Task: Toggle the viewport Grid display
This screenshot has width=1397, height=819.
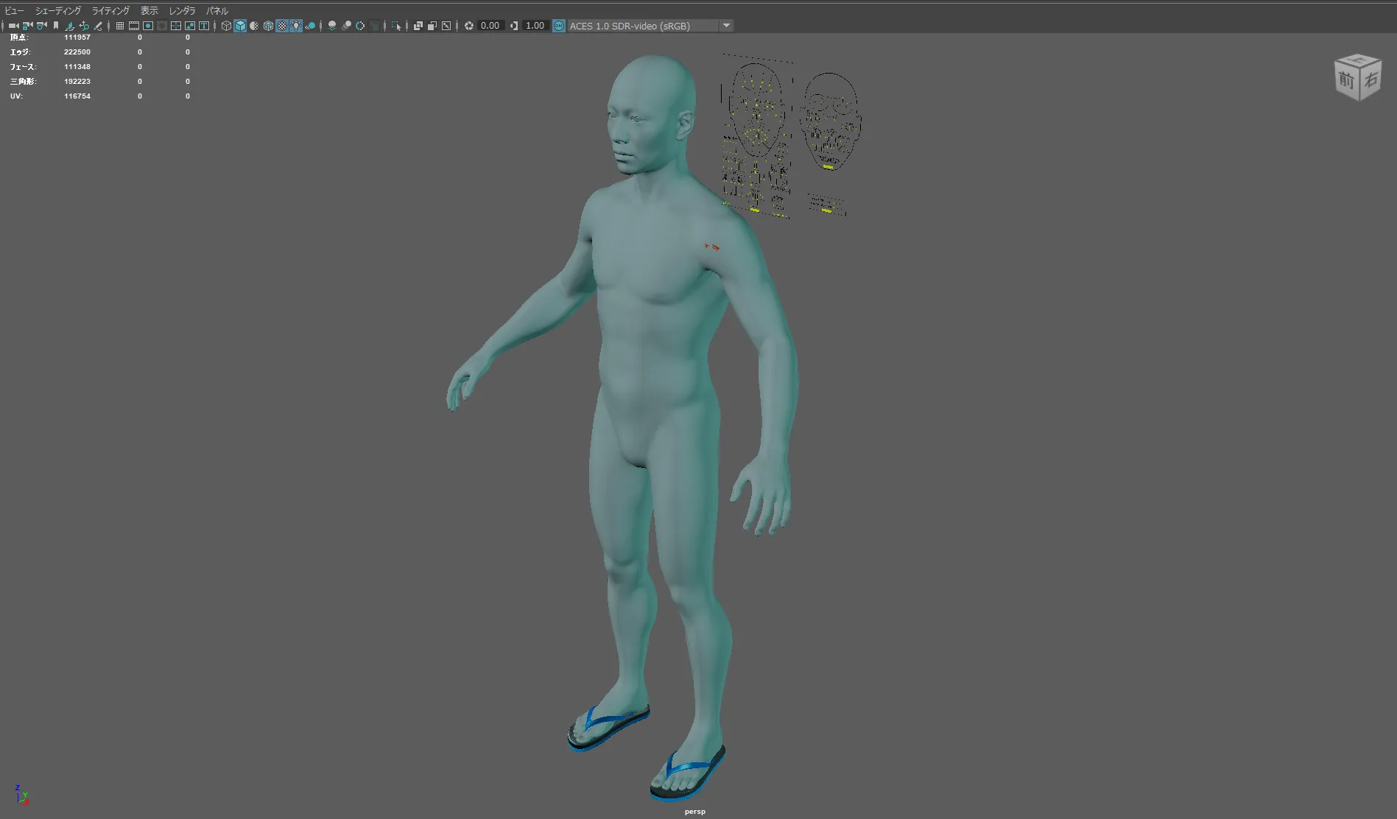Action: click(120, 26)
